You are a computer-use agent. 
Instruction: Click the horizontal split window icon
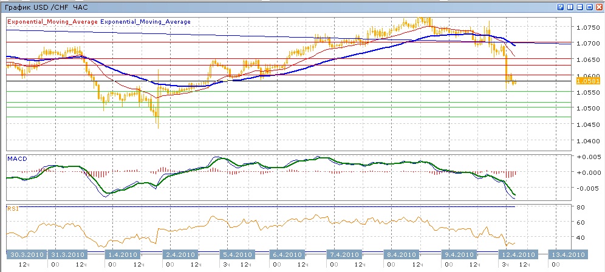[x=579, y=7]
